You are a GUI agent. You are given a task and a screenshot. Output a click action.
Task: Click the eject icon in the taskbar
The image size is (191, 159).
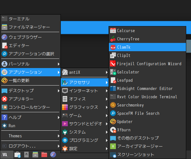pyautogui.click(x=26, y=155)
